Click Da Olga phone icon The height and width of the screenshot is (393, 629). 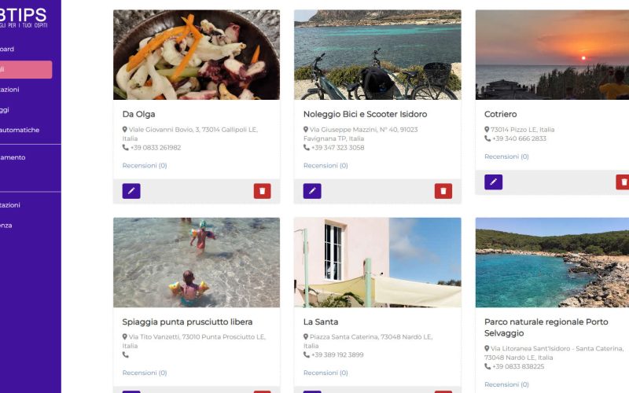126,148
